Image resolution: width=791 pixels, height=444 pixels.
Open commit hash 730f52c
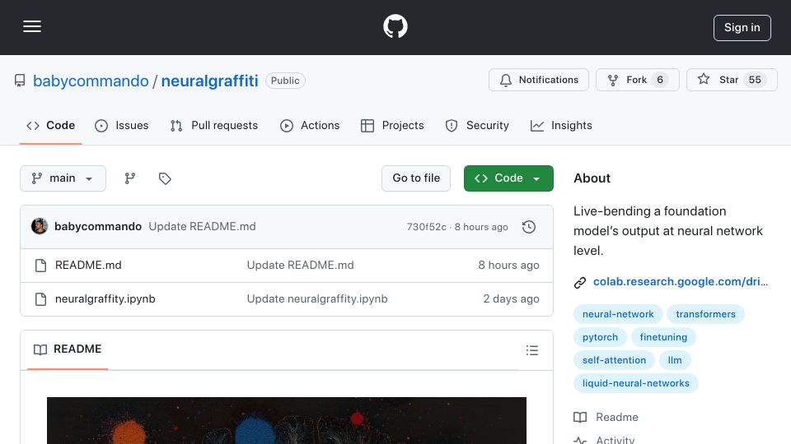[426, 227]
